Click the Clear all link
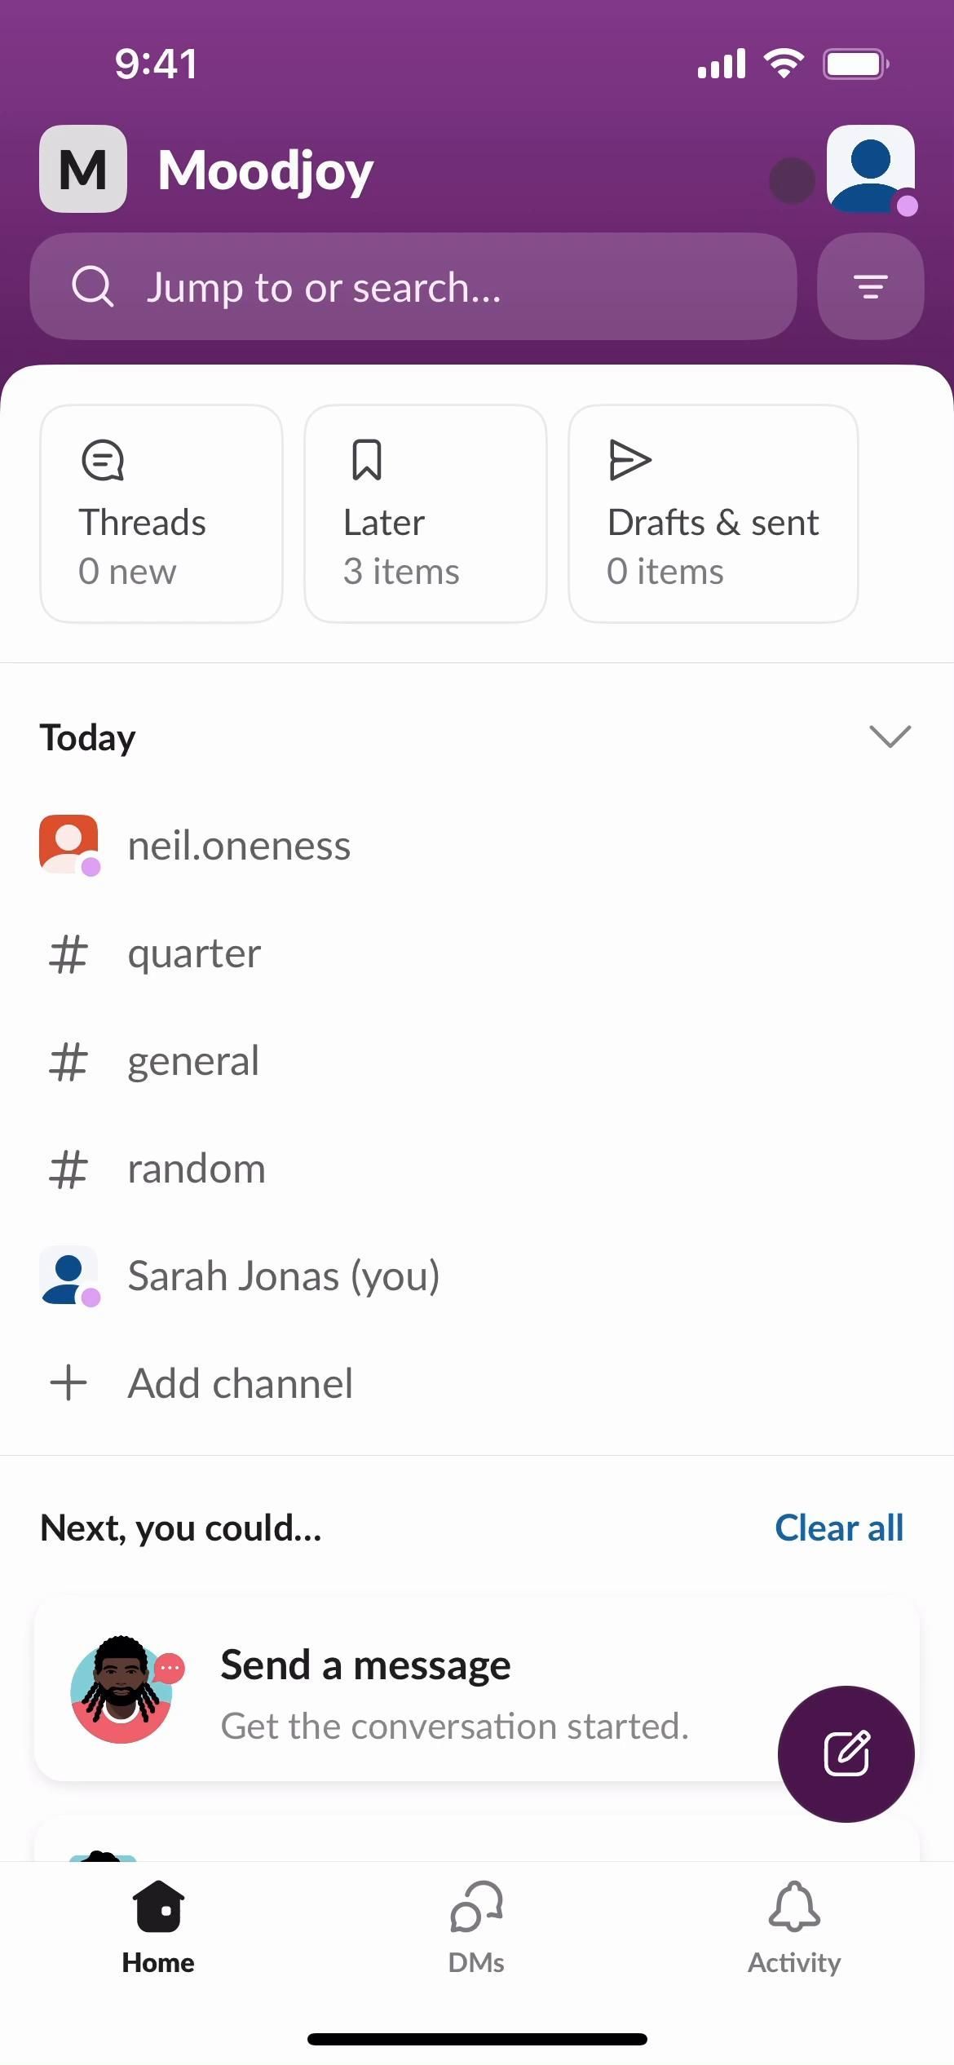 [838, 1528]
